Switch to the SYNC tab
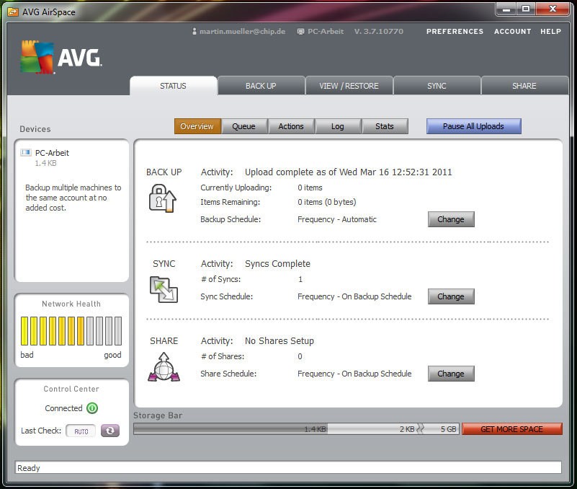The height and width of the screenshot is (489, 577). (437, 86)
